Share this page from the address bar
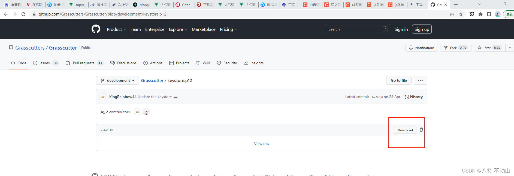 coord(452,14)
